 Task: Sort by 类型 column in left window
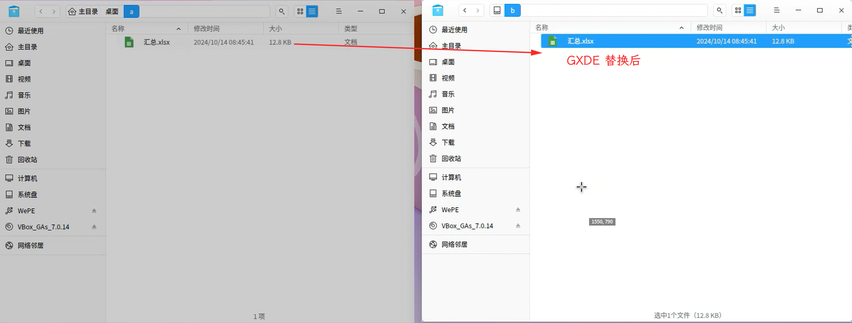coord(376,29)
